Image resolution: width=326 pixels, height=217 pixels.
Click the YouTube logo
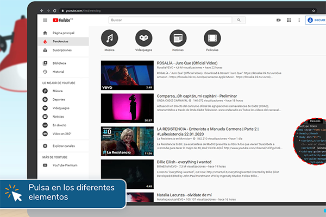pos(62,20)
